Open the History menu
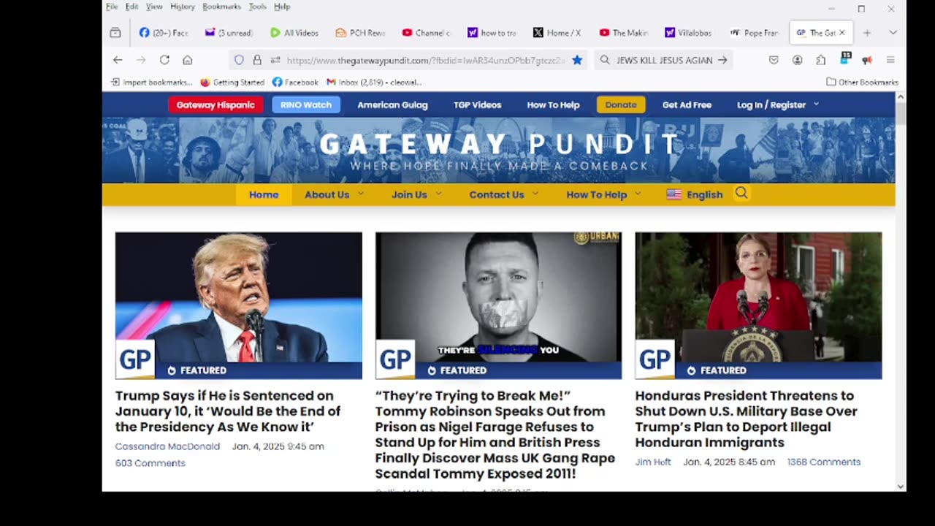The height and width of the screenshot is (526, 935). coord(183,7)
